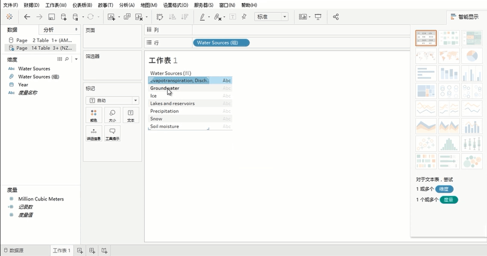Click the add new data source icon
Viewport: 487px width, 256px height.
click(x=63, y=17)
